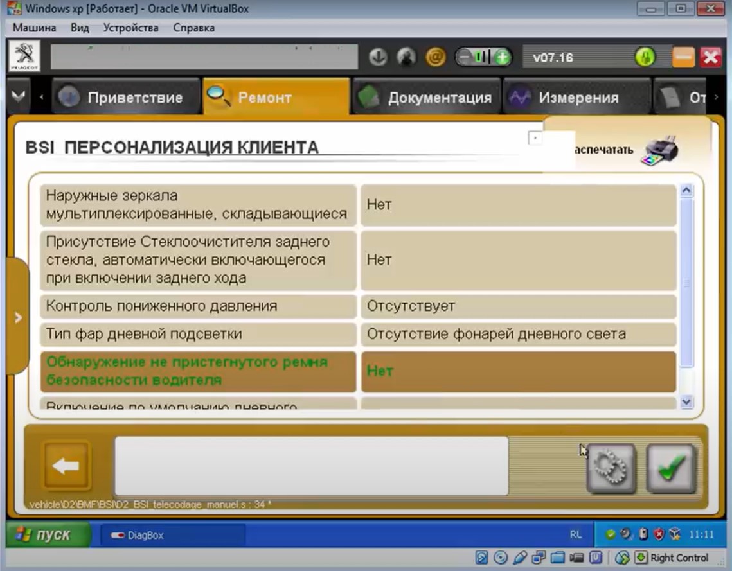
Task: Expand the left side panel arrow
Action: pos(17,317)
